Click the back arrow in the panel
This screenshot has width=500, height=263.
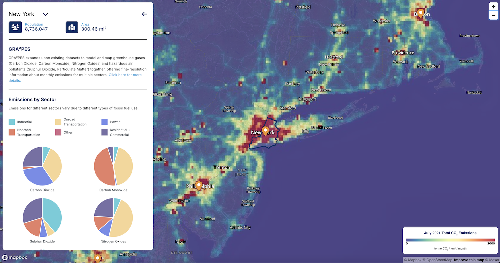pyautogui.click(x=144, y=14)
